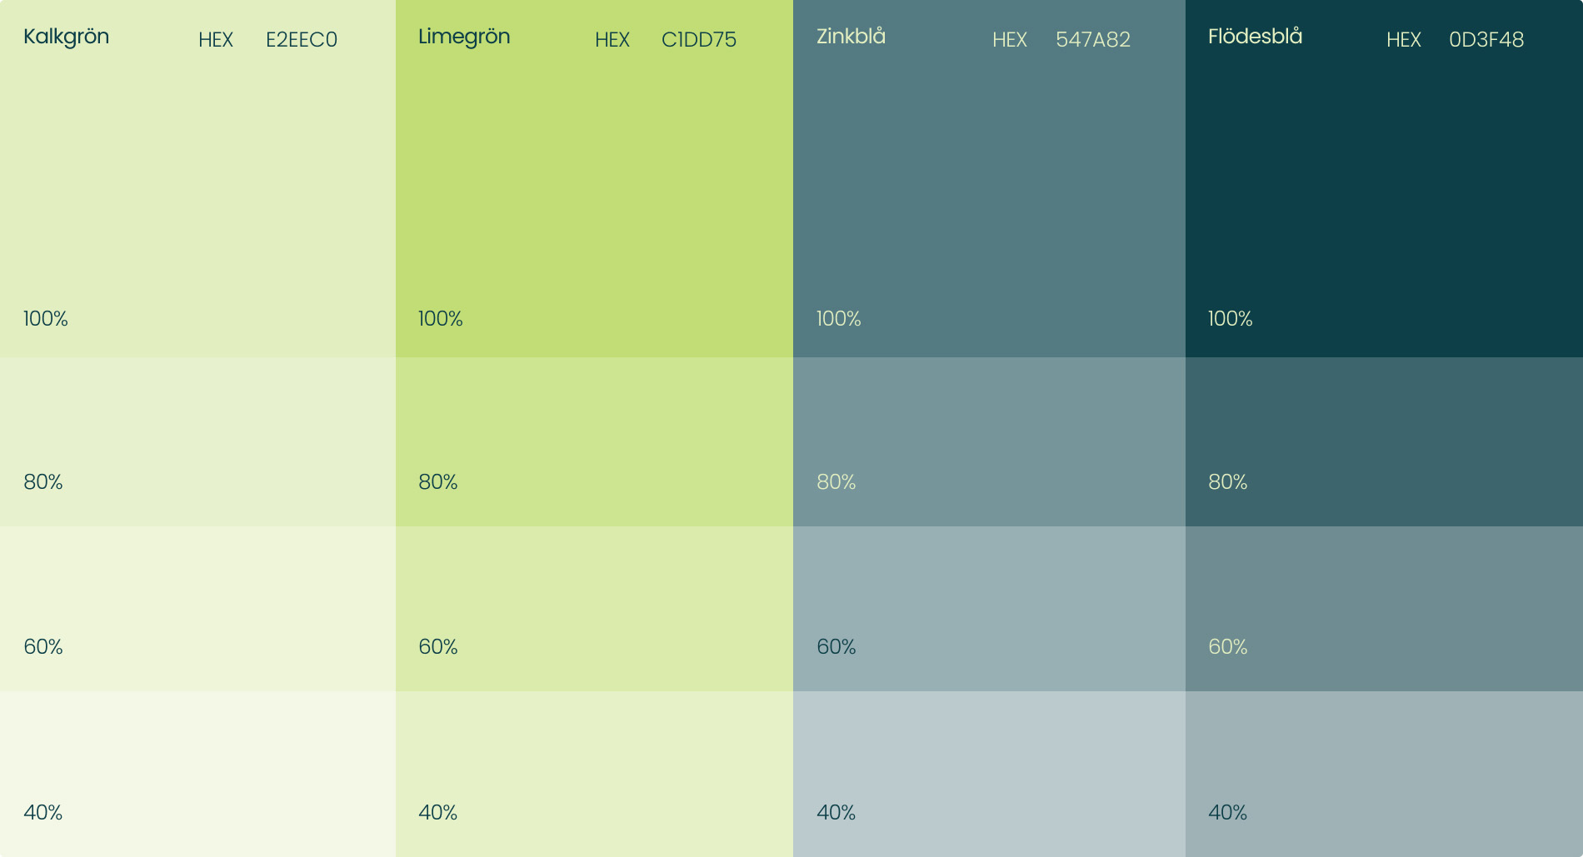Click the Flödesblå 80% tint swatch
1583x857 pixels.
1384,441
